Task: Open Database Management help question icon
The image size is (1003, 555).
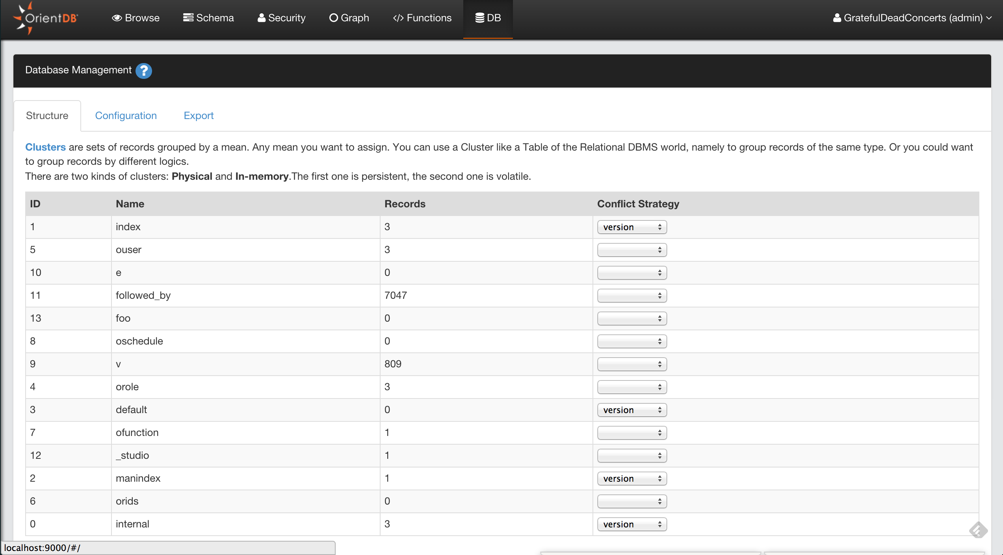Action: 144,71
